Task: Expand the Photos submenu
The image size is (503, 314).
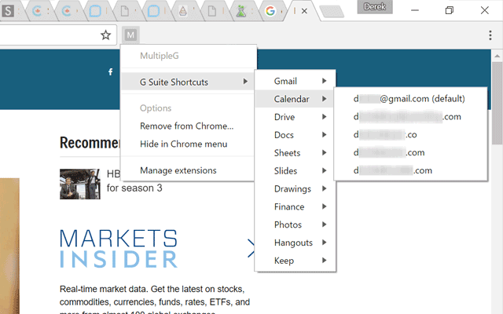Action: coord(296,225)
